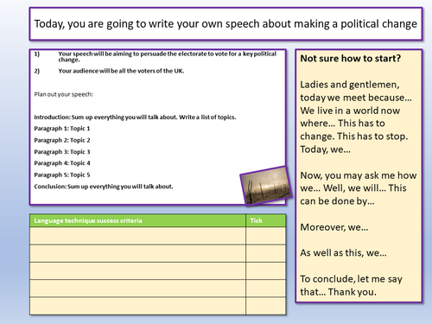Select the text 'Plan out your speech:'
This screenshot has height=324, width=432.
coord(64,94)
